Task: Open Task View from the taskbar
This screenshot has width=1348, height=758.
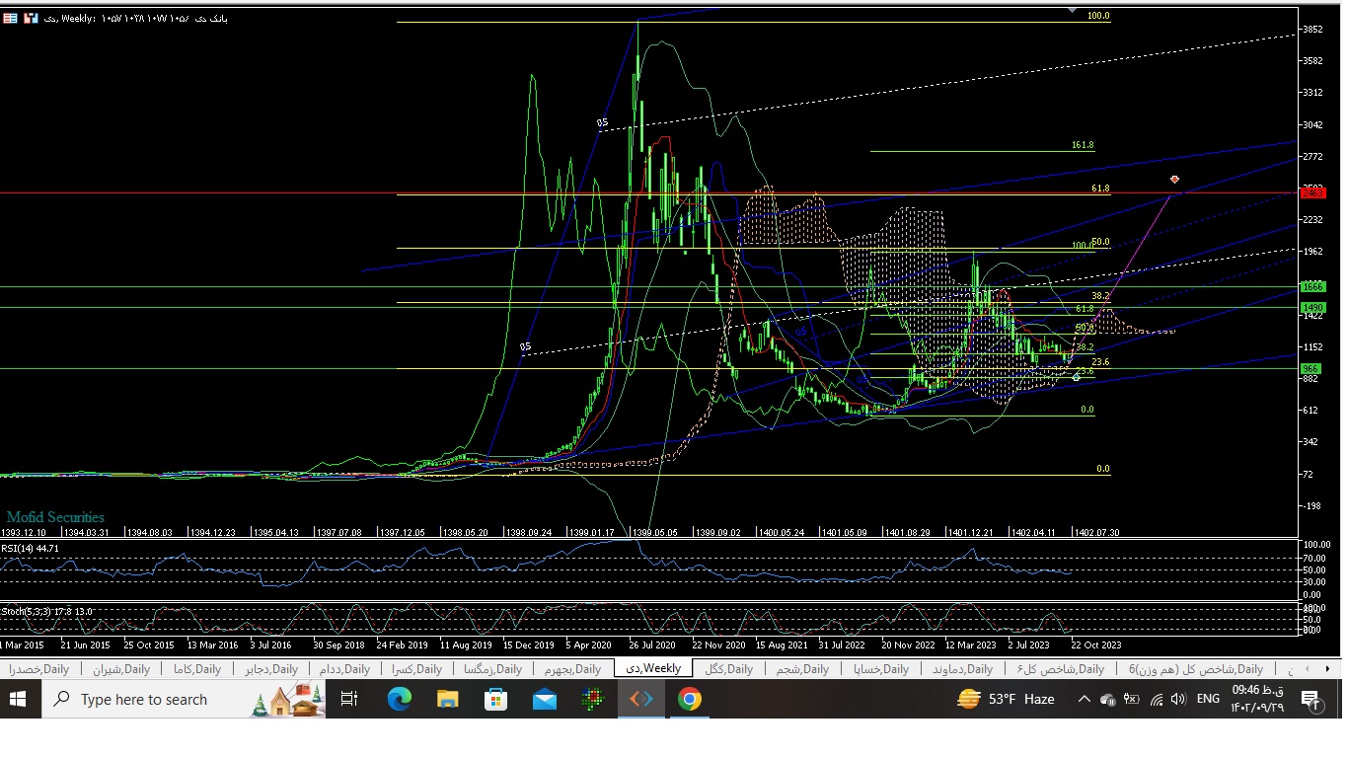Action: [x=349, y=699]
